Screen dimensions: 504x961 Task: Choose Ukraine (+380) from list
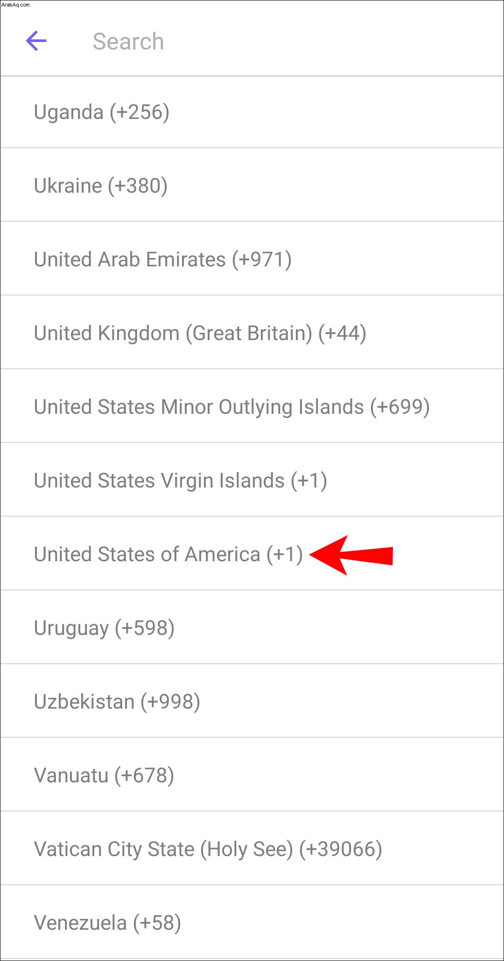tap(252, 185)
